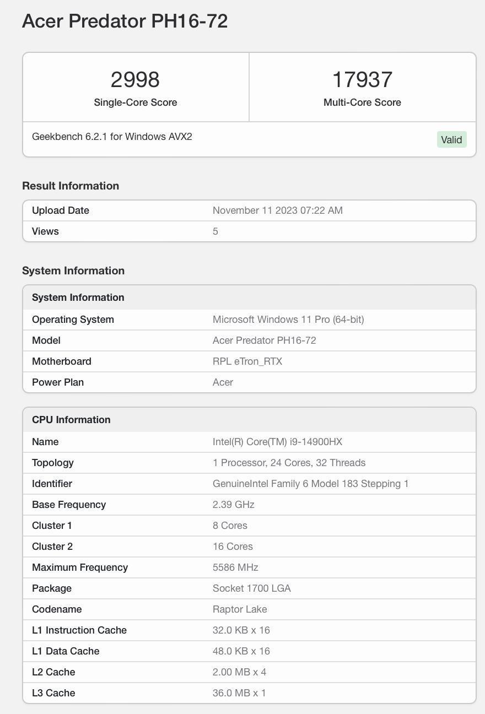
Task: Click the Valid status badge
Action: click(x=451, y=139)
